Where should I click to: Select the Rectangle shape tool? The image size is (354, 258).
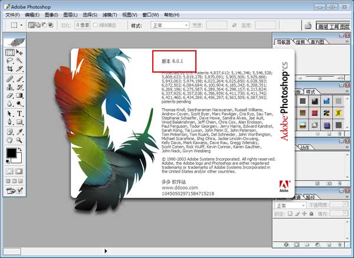pyautogui.click(x=19, y=122)
